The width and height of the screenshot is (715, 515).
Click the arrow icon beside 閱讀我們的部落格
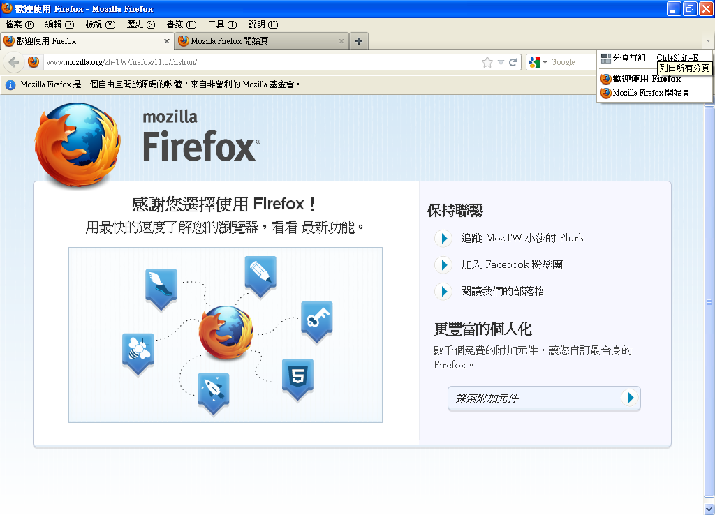[443, 292]
